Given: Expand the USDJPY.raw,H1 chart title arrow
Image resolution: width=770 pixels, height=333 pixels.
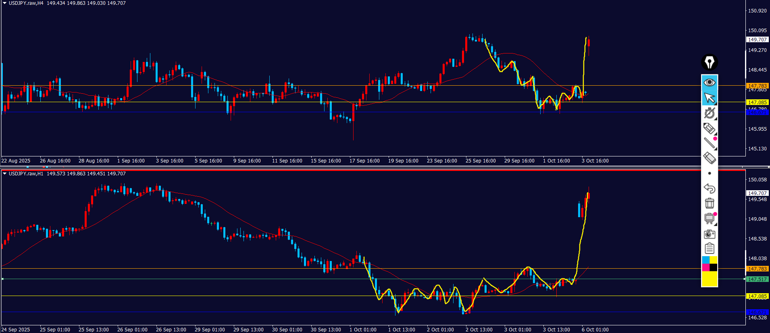Looking at the screenshot, I should [x=4, y=174].
